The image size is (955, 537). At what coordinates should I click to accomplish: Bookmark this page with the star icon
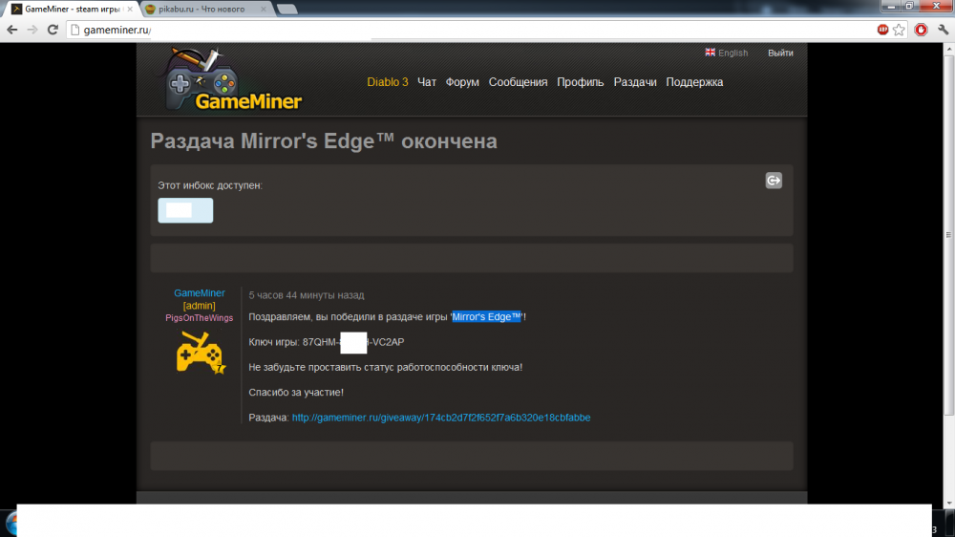point(900,30)
